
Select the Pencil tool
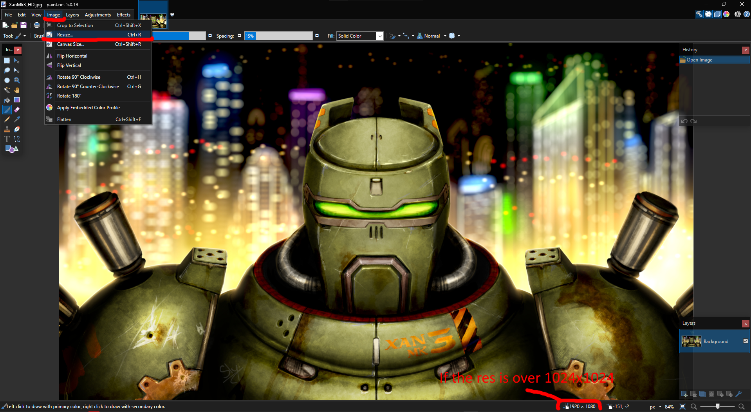tap(7, 119)
